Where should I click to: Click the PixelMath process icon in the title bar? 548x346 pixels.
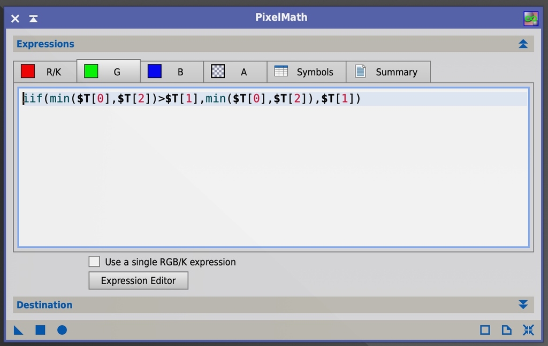tap(530, 19)
